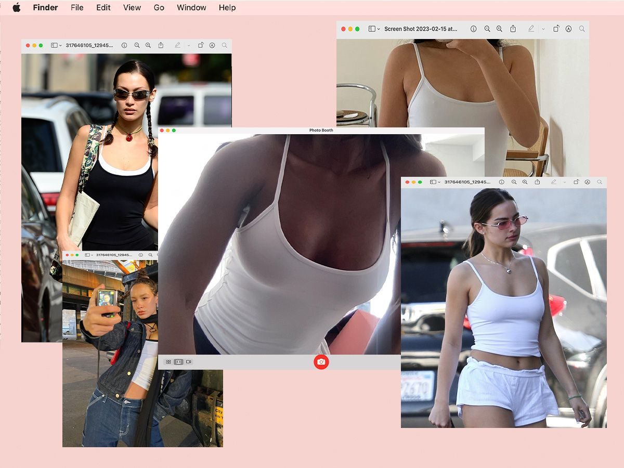Toggle the sidebar in the Bella Hadid Preview window

pyautogui.click(x=54, y=45)
